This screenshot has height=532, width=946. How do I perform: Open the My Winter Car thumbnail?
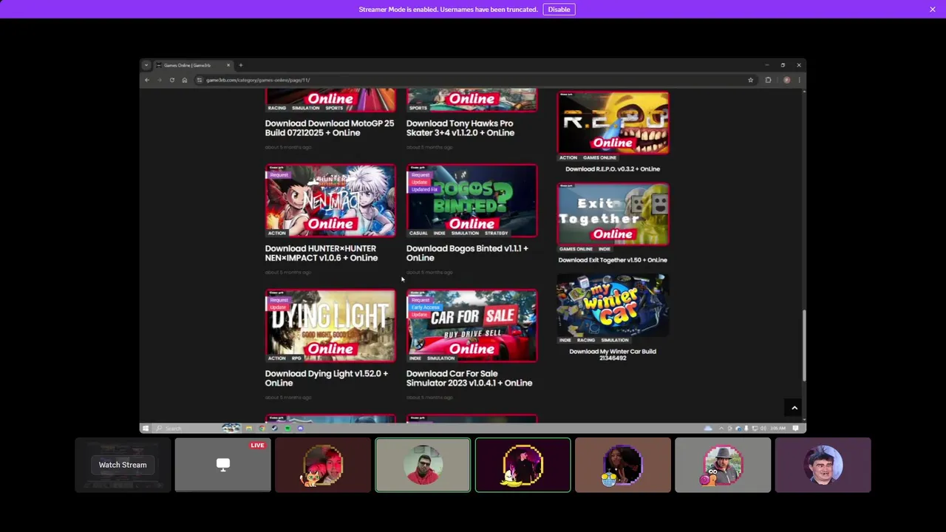point(613,305)
